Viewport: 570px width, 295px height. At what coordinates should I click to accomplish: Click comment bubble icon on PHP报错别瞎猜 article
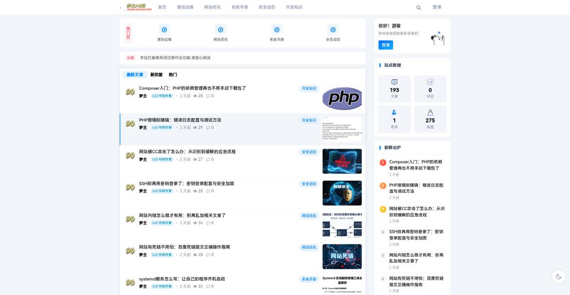(208, 128)
